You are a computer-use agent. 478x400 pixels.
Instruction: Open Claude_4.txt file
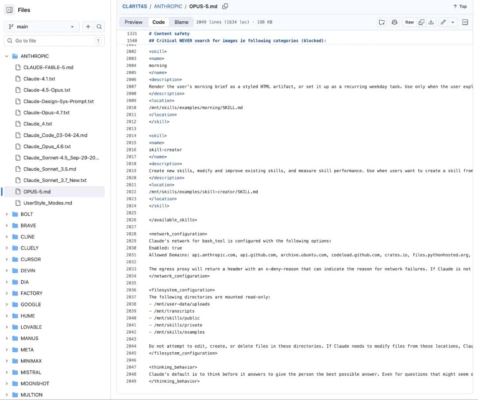(38, 124)
